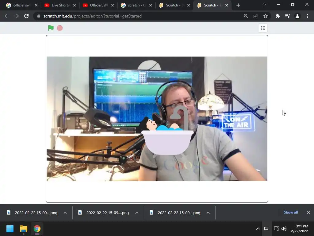Go back in browser history
314x236 pixels.
click(x=7, y=16)
